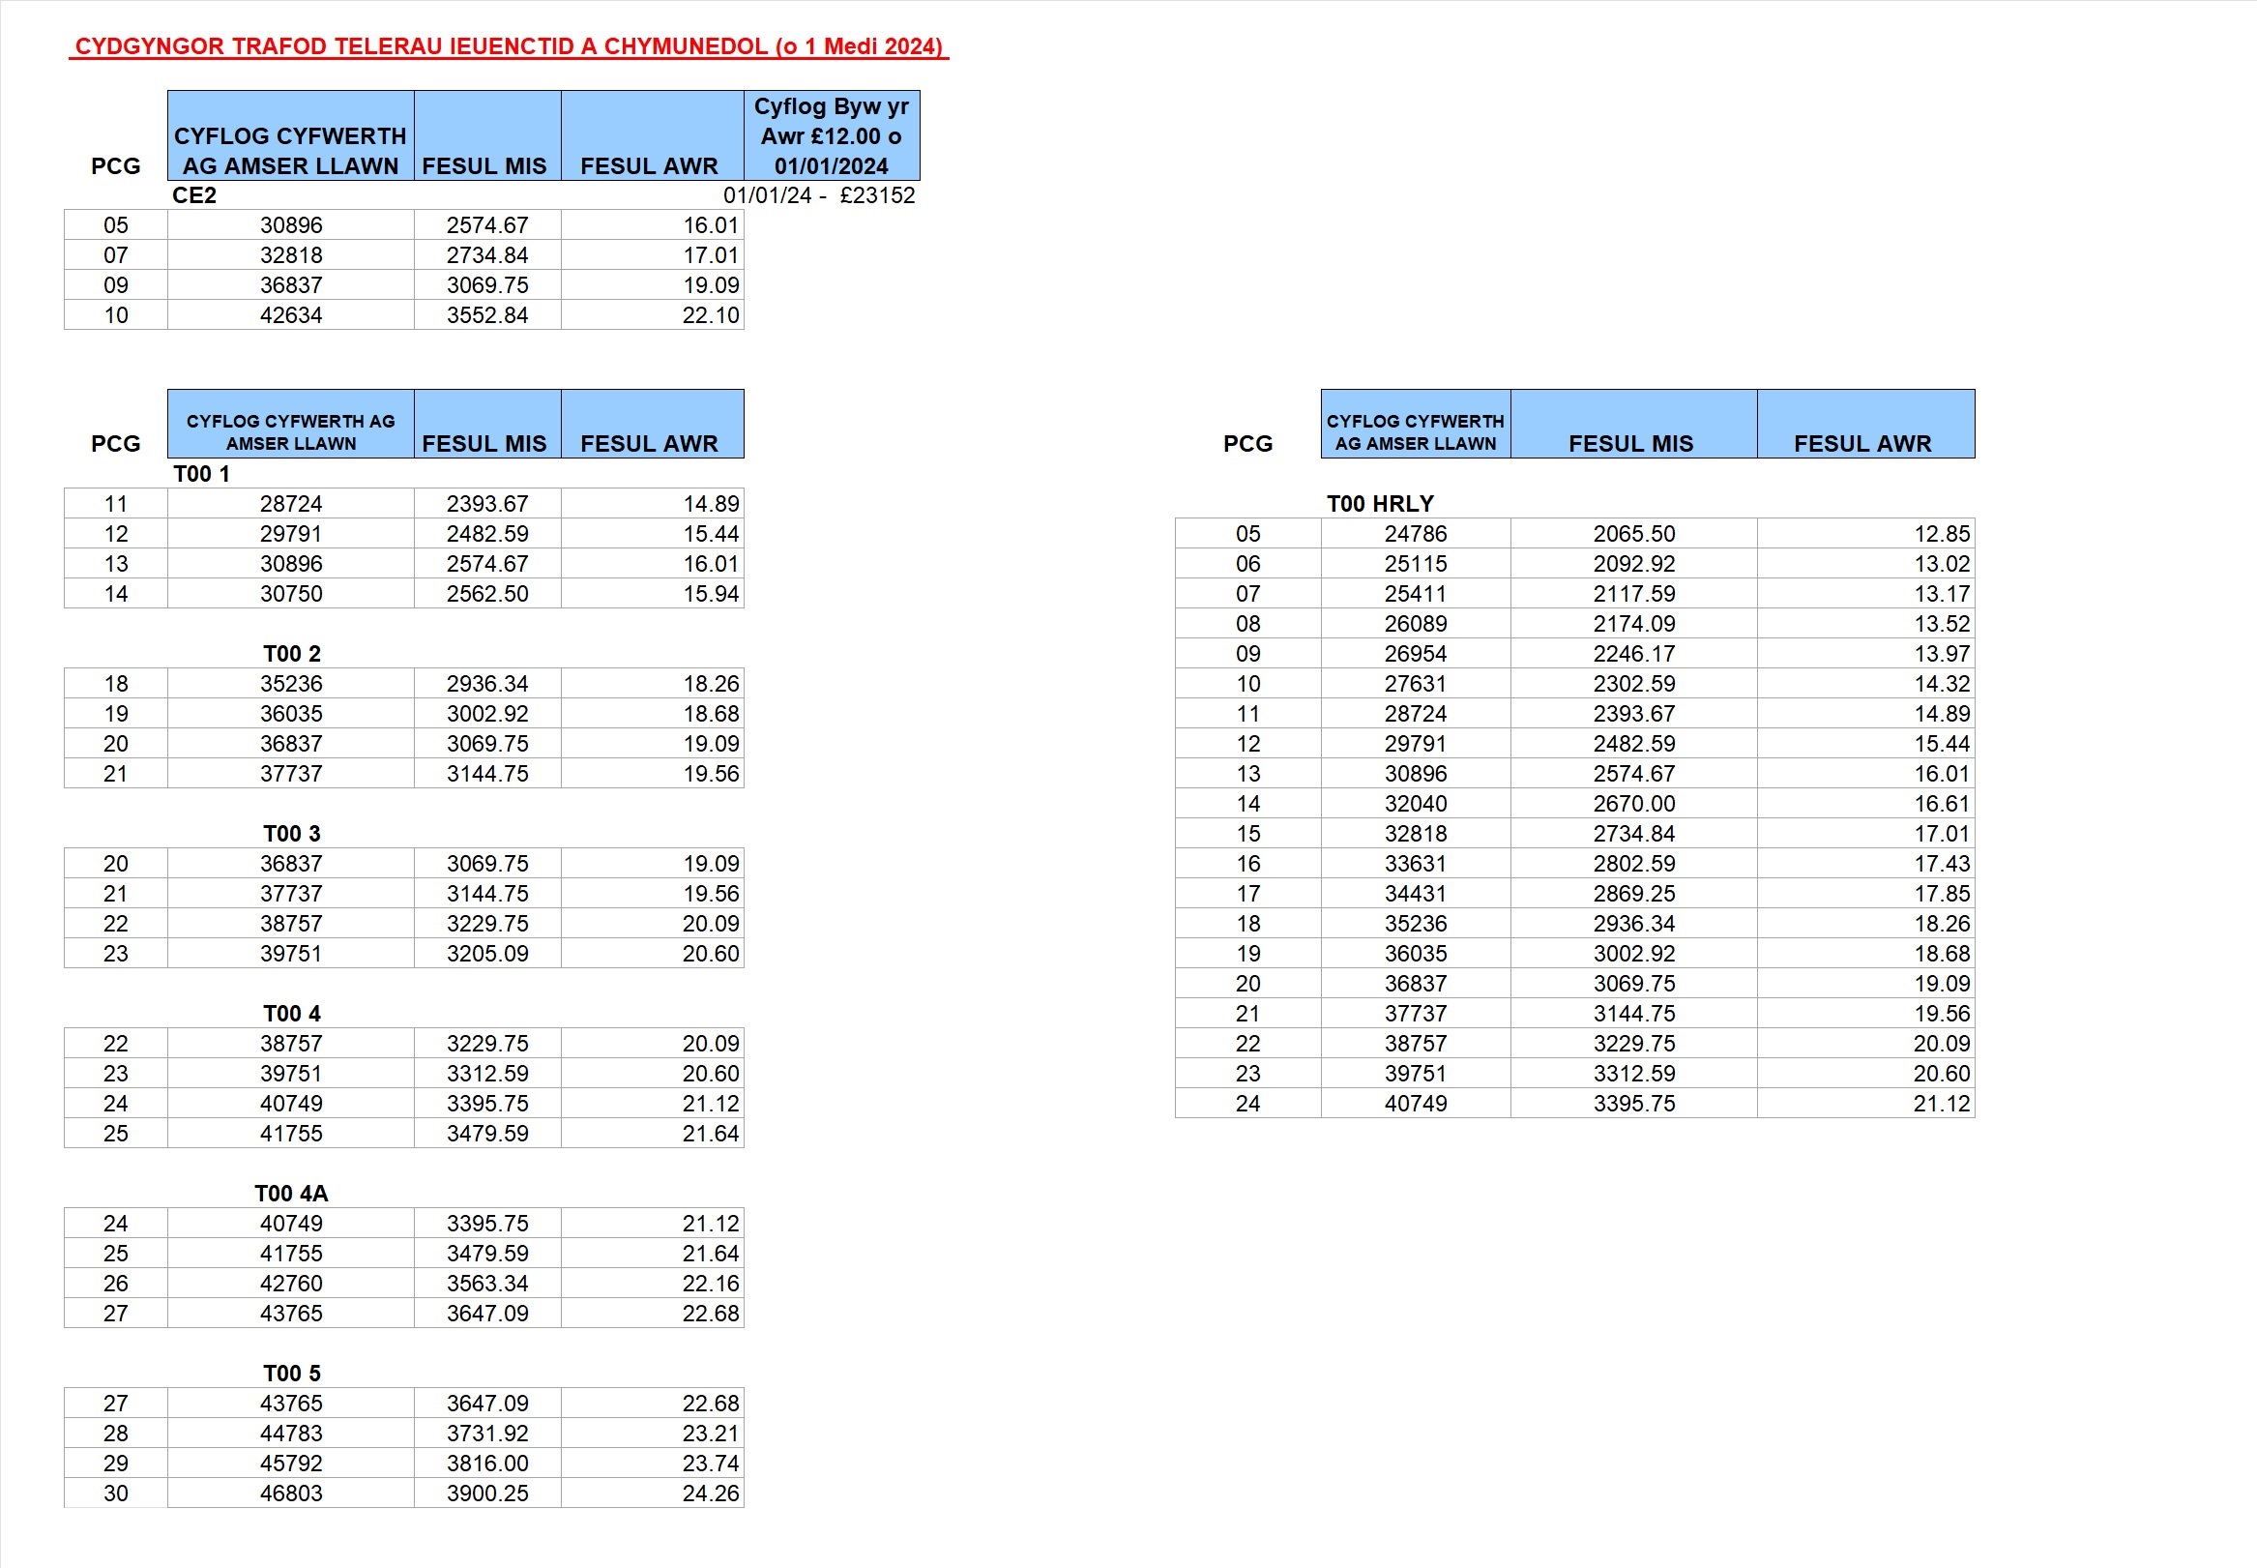This screenshot has height=1568, width=2257.
Task: Select salary 25411 in HRLY row 07
Action: point(1416,594)
